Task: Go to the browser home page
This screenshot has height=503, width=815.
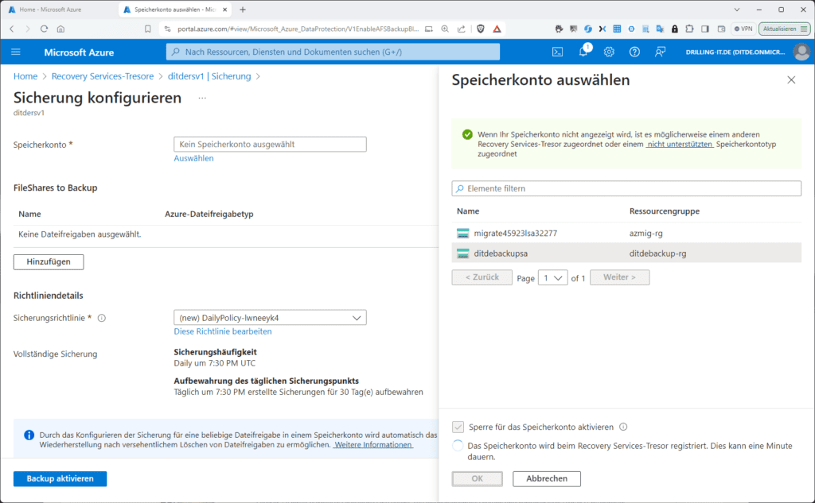Action: click(60, 29)
